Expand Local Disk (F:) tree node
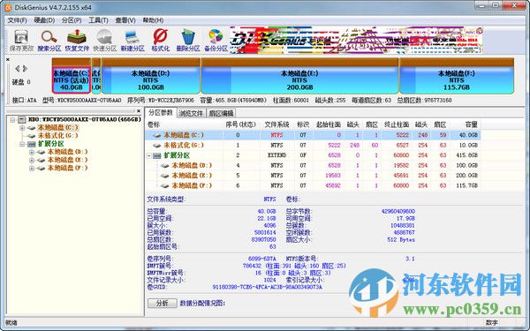 point(32,169)
